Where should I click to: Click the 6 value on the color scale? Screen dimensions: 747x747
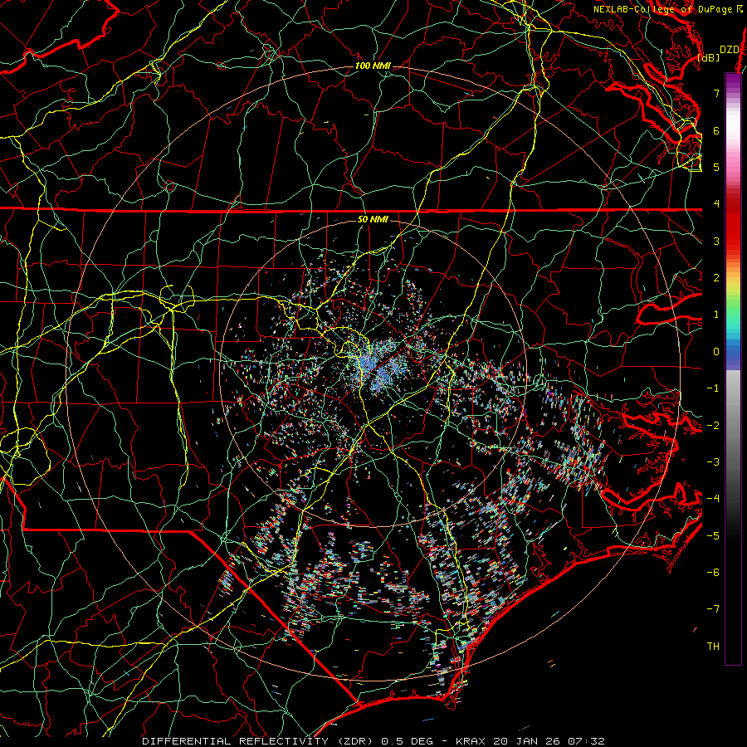[x=716, y=130]
